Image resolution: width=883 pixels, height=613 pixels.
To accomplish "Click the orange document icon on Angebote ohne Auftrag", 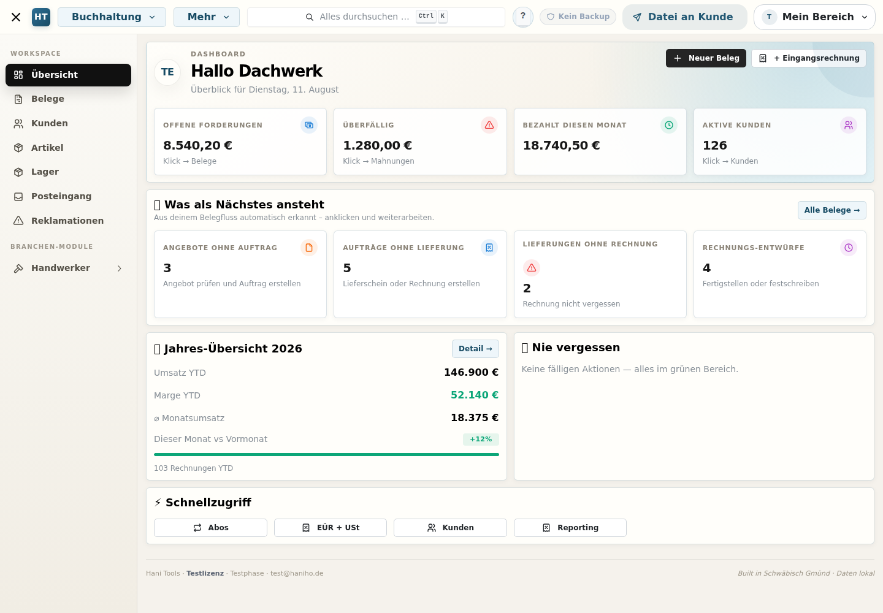I will tap(309, 248).
